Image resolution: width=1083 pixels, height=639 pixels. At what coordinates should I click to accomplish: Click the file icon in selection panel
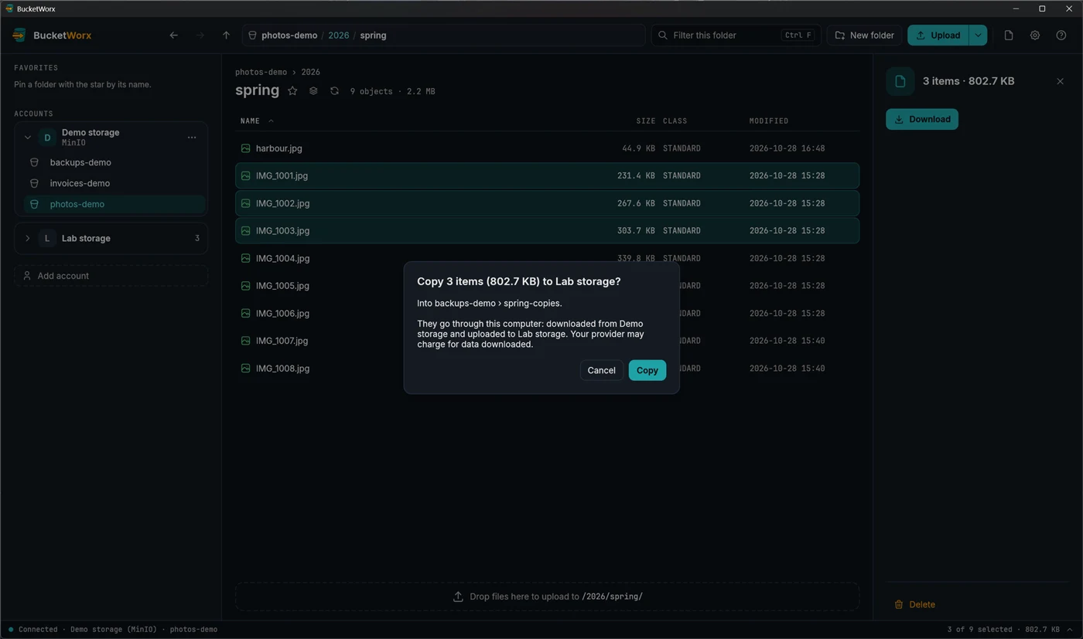(x=900, y=81)
